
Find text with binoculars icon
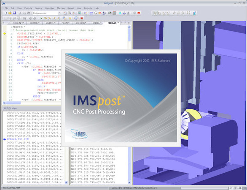(24, 18)
